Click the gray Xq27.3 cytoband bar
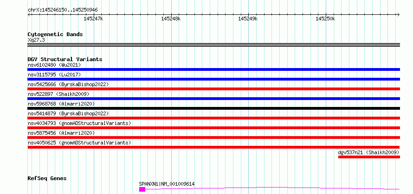This screenshot has height=194, width=413. coord(214,45)
